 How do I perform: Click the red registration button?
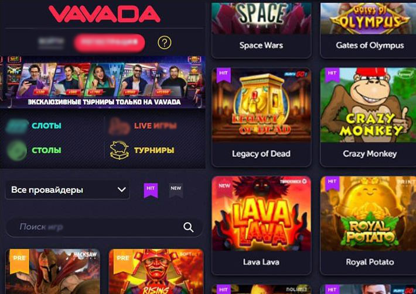pyautogui.click(x=110, y=43)
